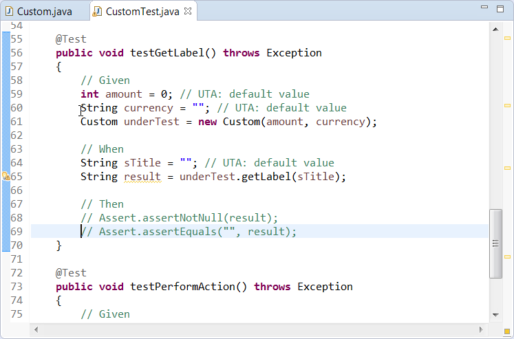Click the throws keyword on line 56
This screenshot has height=339, width=514.
[x=242, y=53]
